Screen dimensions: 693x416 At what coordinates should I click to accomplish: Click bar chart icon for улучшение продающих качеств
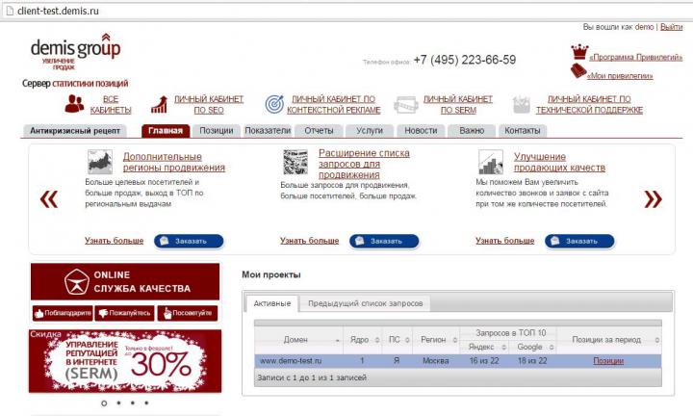pos(491,162)
